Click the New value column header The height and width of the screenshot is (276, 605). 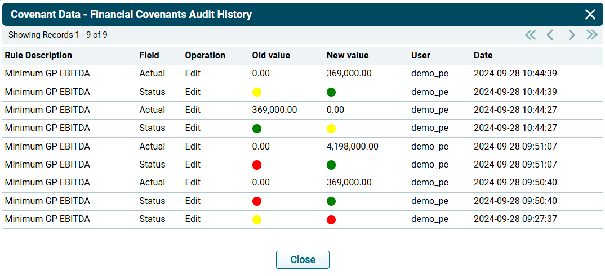pyautogui.click(x=348, y=56)
